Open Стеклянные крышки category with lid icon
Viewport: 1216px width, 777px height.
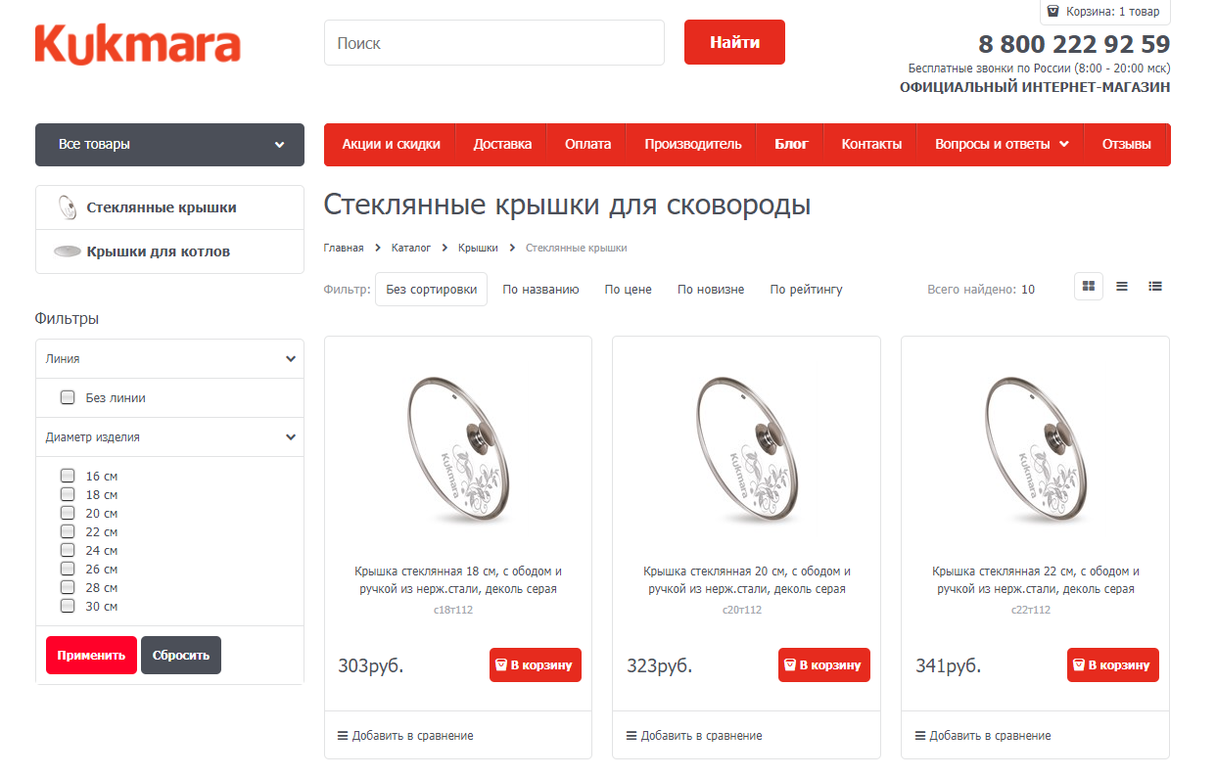(x=67, y=207)
